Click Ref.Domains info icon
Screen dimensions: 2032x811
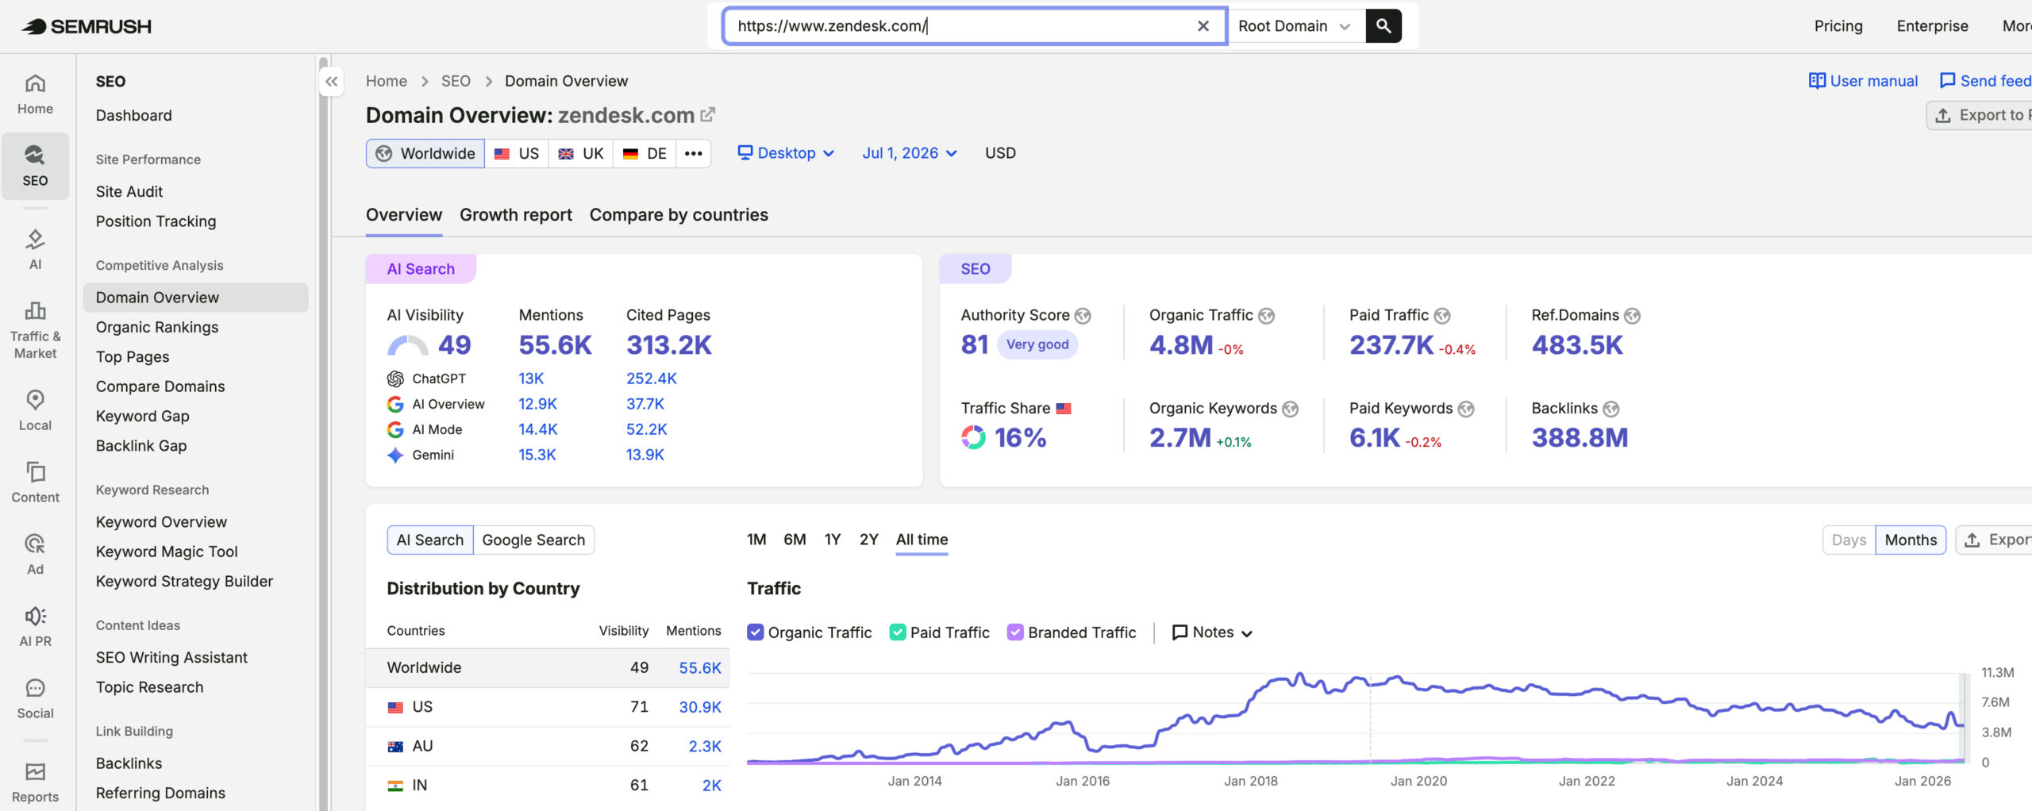point(1632,316)
